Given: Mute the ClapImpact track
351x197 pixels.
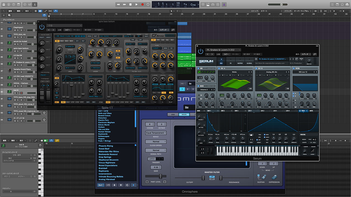Looking at the screenshot, I should 15,30.
